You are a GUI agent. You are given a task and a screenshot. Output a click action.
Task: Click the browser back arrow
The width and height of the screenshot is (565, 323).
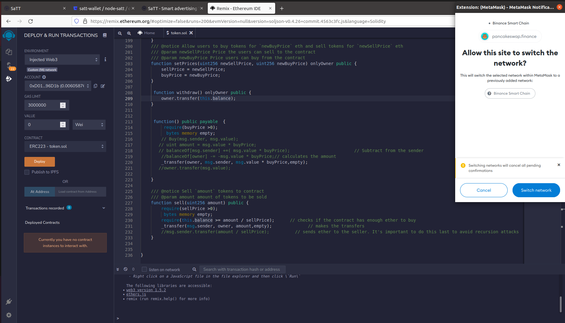9,21
